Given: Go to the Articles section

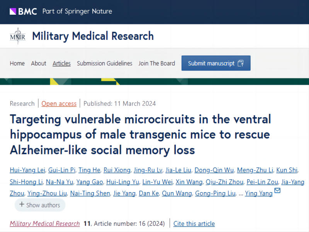Looking at the screenshot, I should click(x=61, y=63).
